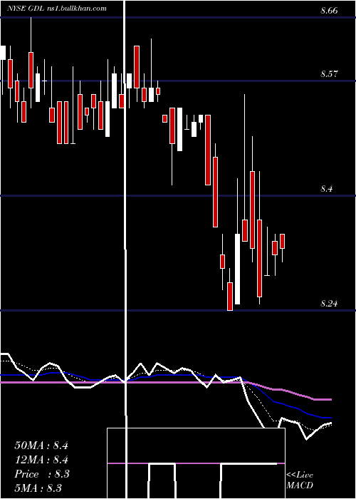Select the 8.4 price level label
356x499 pixels.
326,189
